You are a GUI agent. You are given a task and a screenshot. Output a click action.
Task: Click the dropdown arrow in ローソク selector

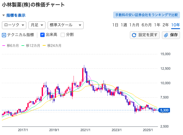[23, 25]
